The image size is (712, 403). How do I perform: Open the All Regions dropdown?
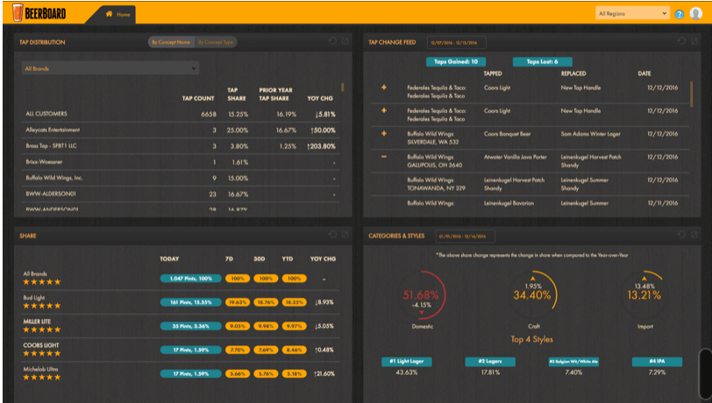(x=632, y=14)
